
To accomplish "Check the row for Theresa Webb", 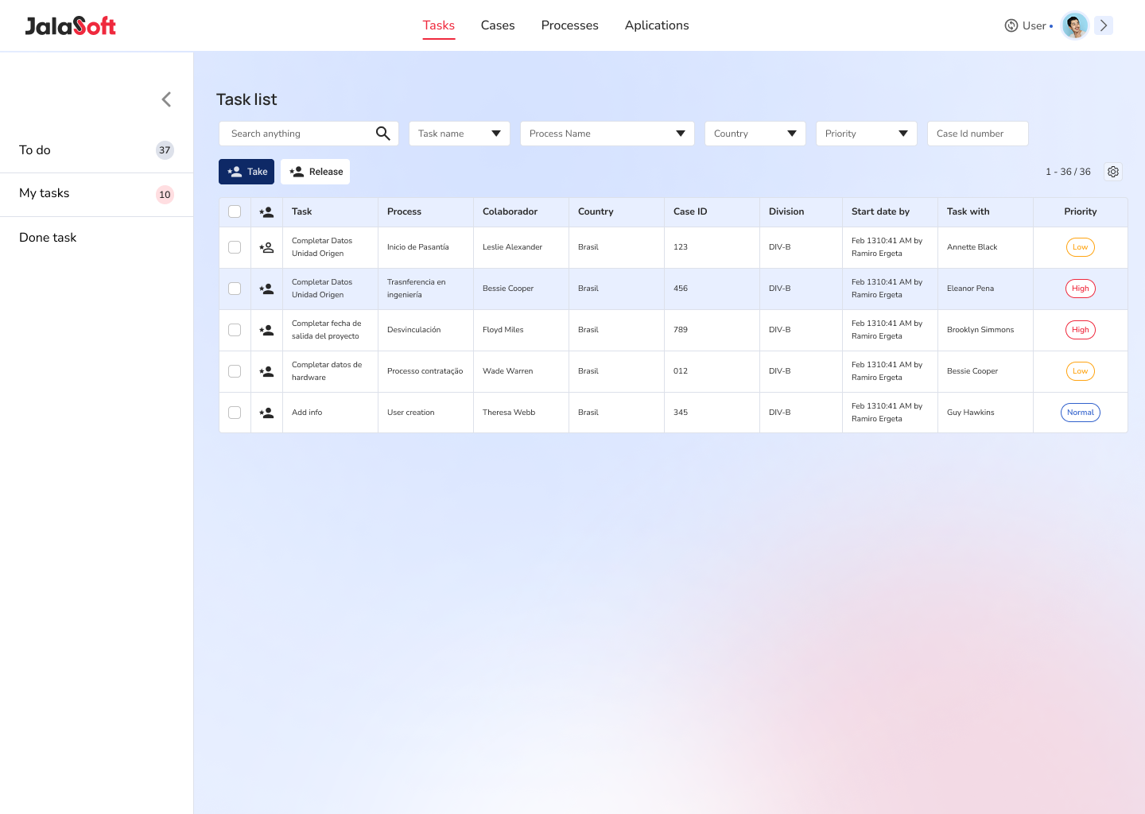I will 235,413.
